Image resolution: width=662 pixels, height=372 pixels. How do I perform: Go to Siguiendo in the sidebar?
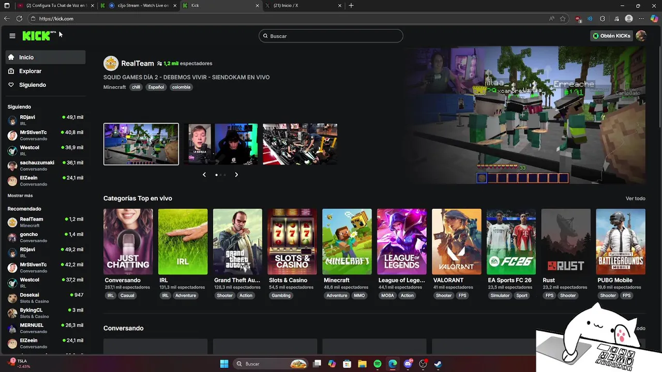click(x=46, y=85)
